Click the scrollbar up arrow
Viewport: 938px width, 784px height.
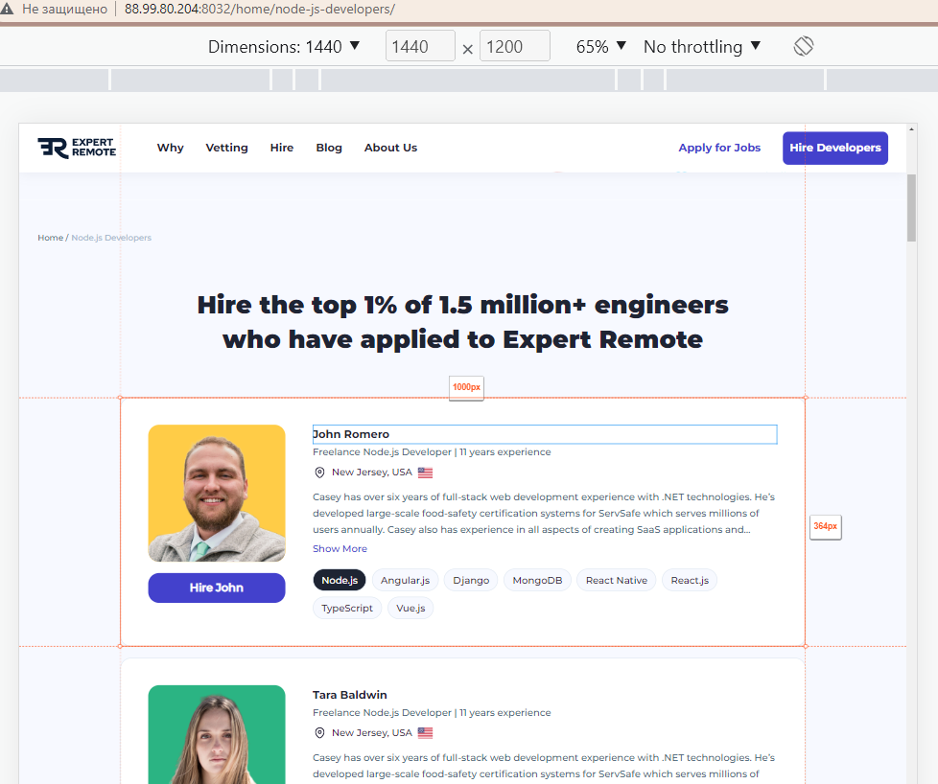pos(912,128)
